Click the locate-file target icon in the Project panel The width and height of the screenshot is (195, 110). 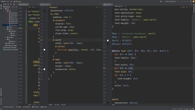[x=5, y=4]
